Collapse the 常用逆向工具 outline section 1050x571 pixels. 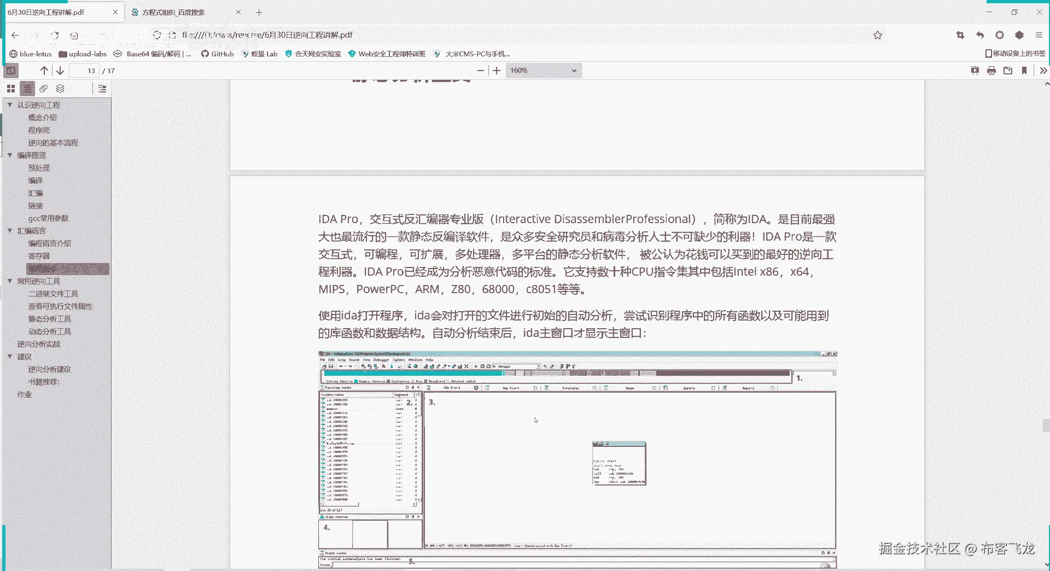10,281
